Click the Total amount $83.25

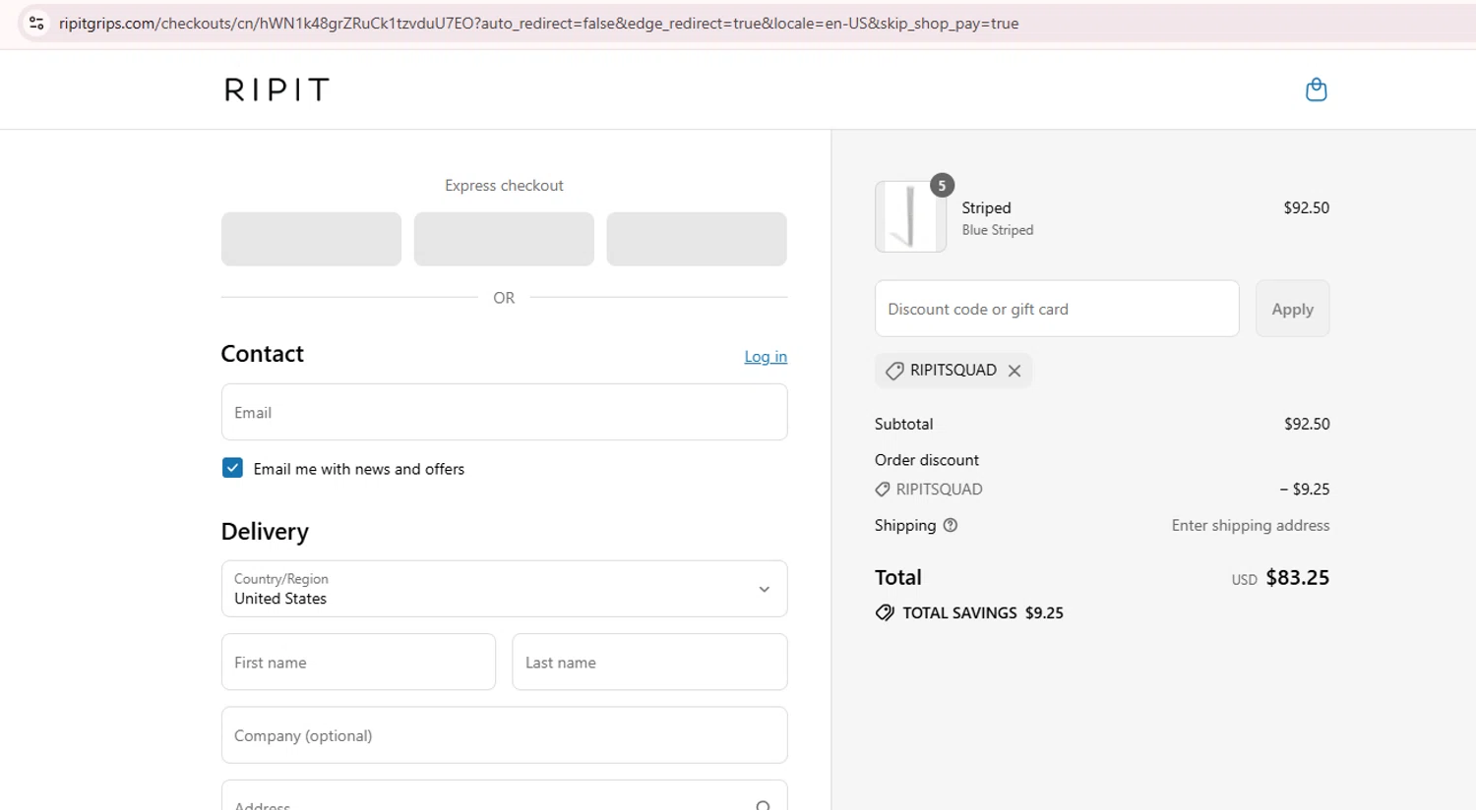1297,578
